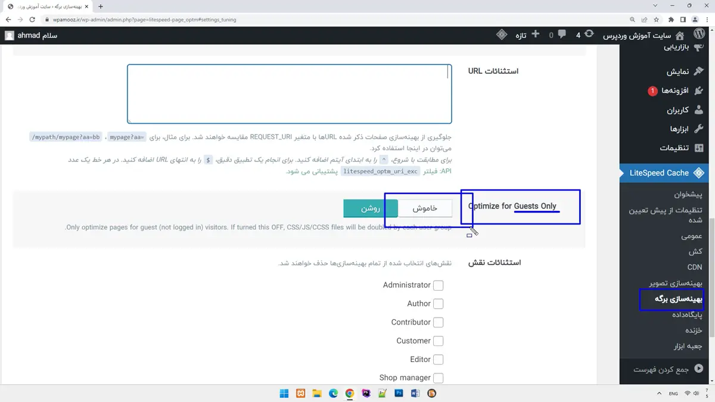The image size is (715, 402).
Task: Open the LiteSpeed diamond icon in admin bar
Action: point(502,35)
